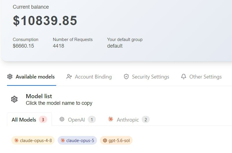Screen dimensions: 232x153
Task: Filter models by OpenAI
Action: pyautogui.click(x=78, y=120)
